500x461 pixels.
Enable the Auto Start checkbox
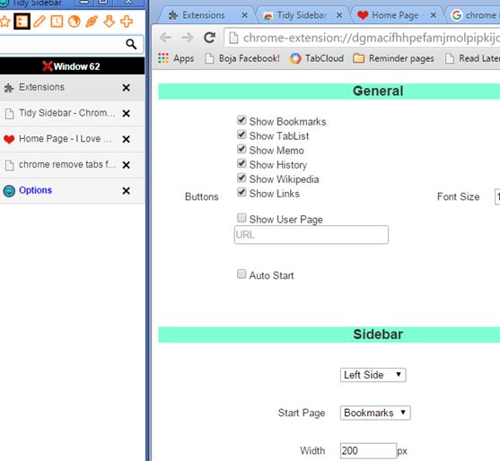(241, 274)
